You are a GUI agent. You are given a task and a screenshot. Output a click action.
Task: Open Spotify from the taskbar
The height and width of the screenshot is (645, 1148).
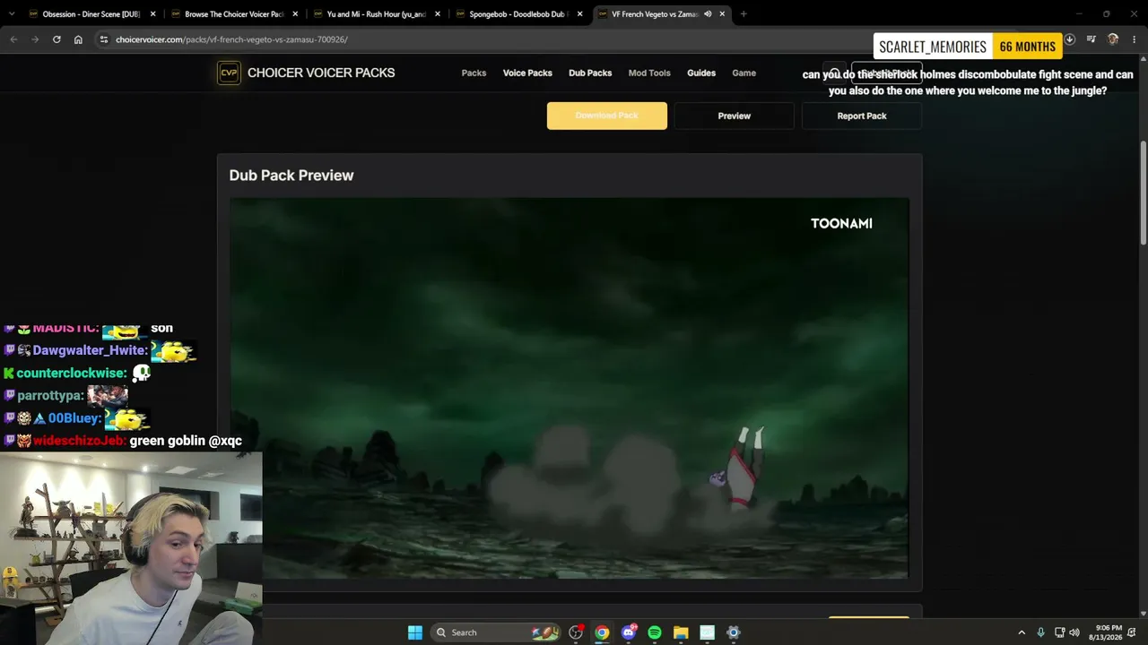click(x=655, y=632)
